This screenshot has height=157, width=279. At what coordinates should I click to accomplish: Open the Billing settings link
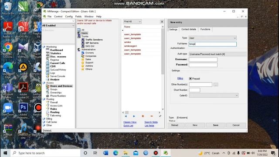pos(180,78)
